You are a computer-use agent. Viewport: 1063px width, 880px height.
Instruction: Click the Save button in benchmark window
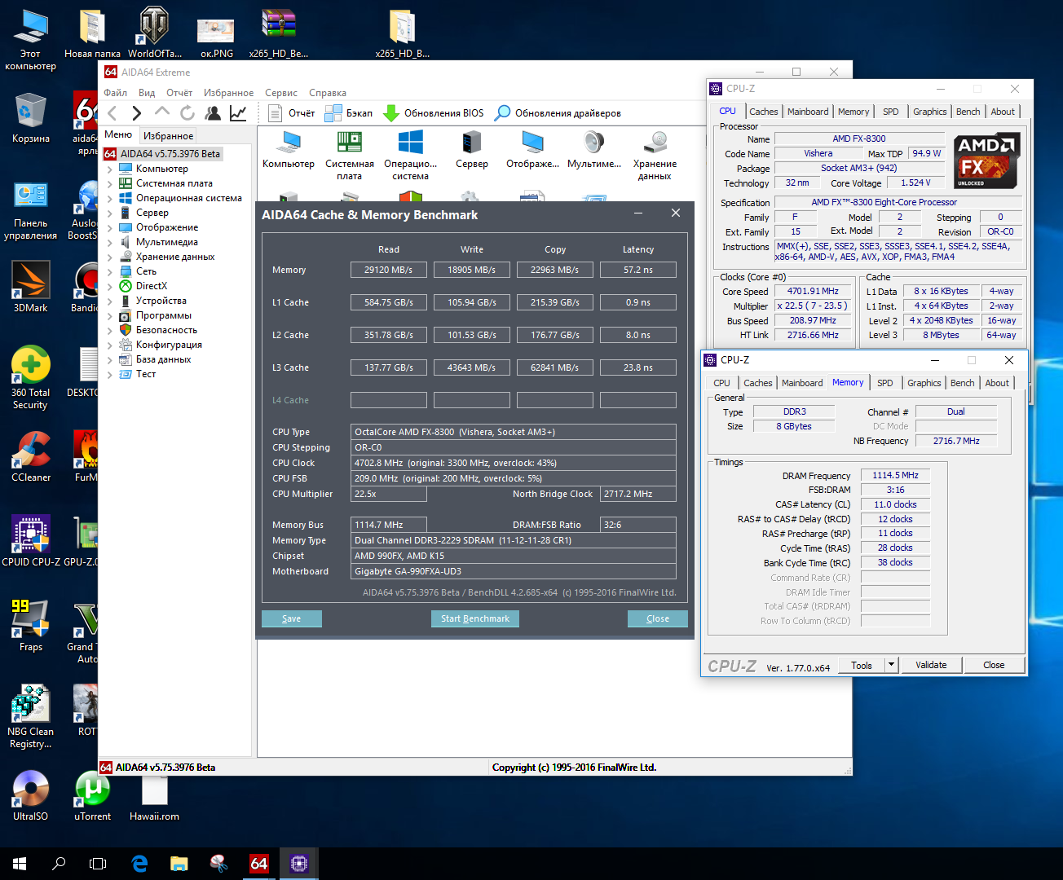[x=291, y=618]
